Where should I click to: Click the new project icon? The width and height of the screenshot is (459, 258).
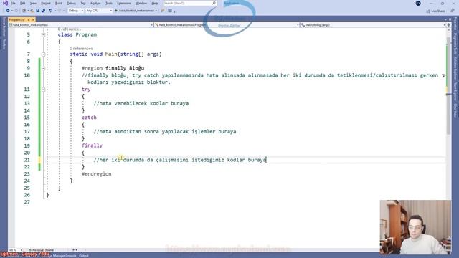(24, 11)
